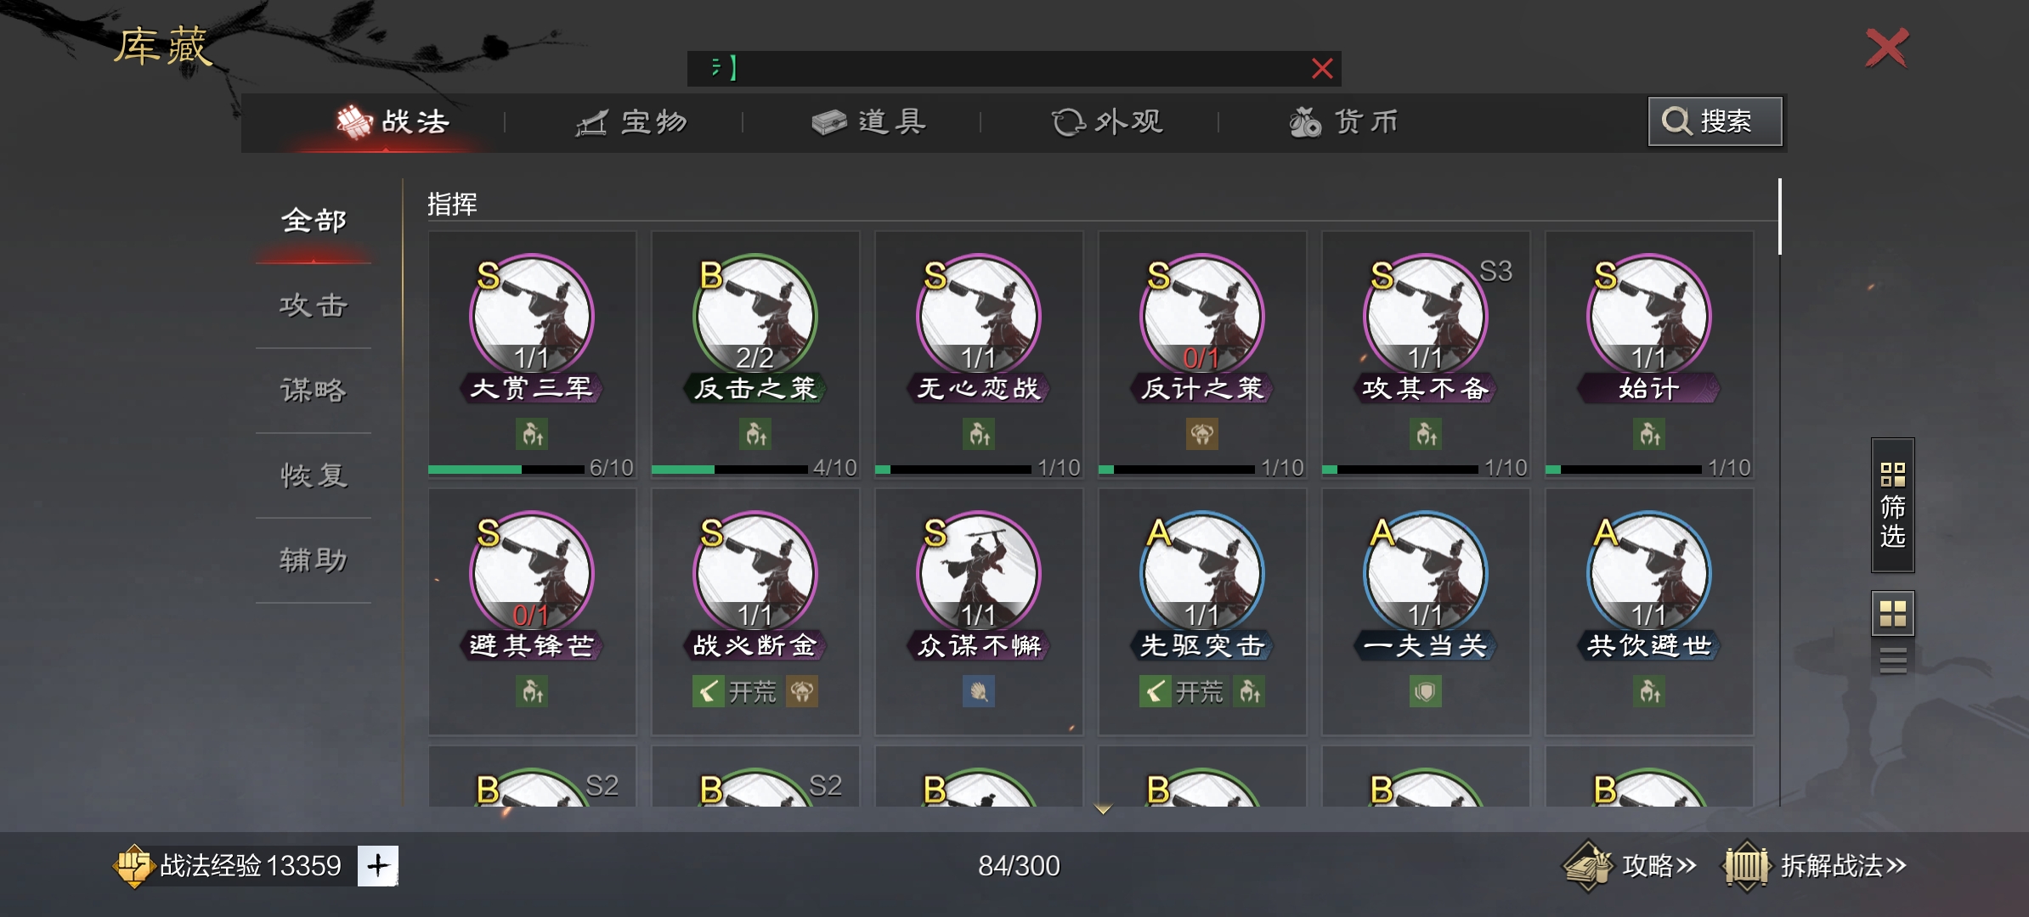This screenshot has height=917, width=2029.
Task: Switch to list view layout
Action: pos(1892,660)
